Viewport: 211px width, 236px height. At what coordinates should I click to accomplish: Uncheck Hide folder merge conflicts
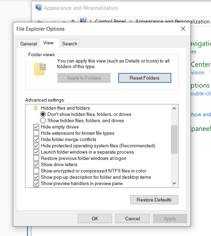click(x=36, y=139)
